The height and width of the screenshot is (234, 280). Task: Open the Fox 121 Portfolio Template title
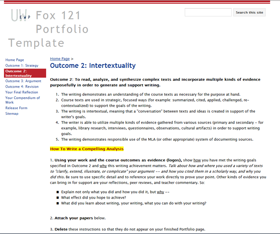(x=49, y=29)
